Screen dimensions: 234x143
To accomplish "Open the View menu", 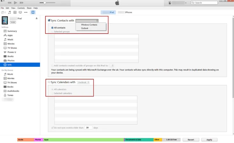I will pyautogui.click(x=13, y=8).
